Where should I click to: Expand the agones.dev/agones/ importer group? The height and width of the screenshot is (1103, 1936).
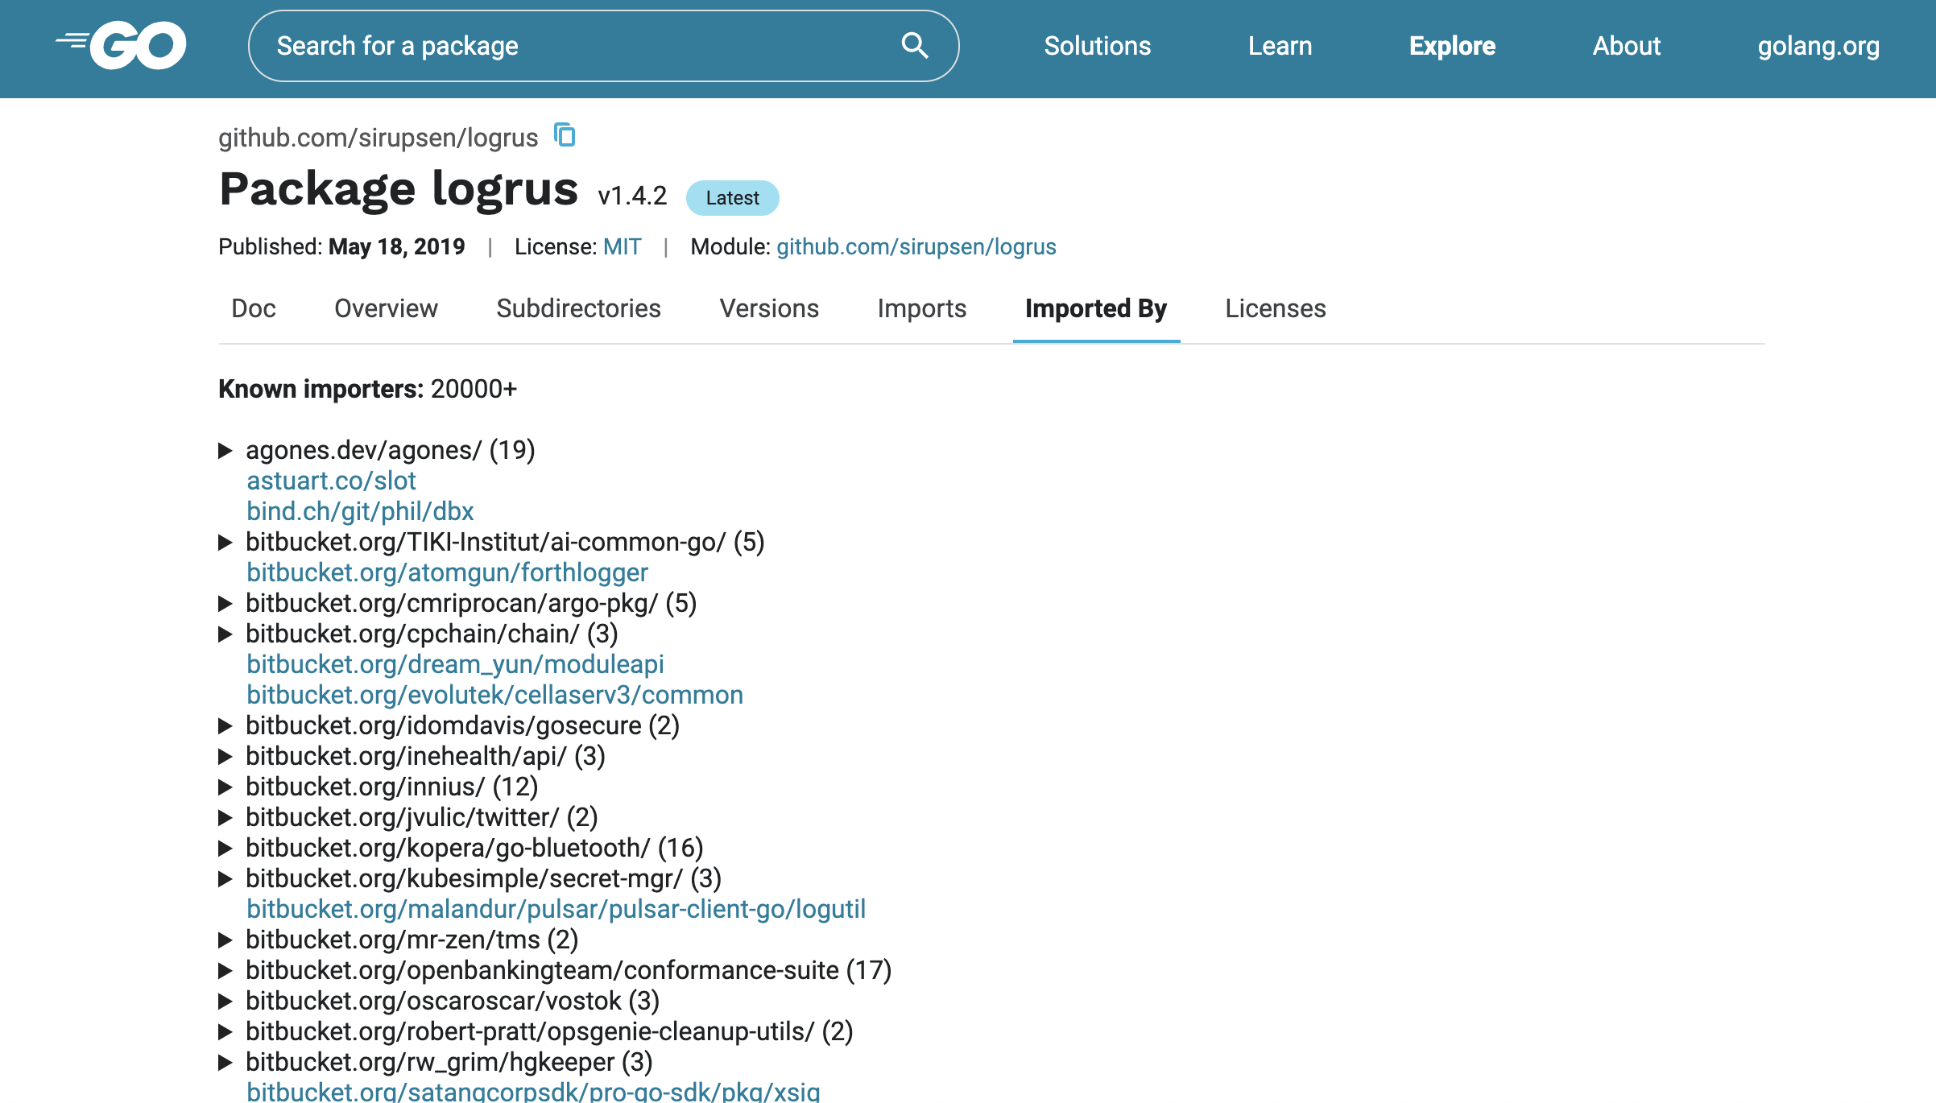click(x=225, y=450)
